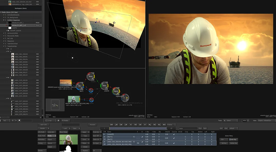The width and height of the screenshot is (276, 152).
Task: Click the folder icon of AicorePr_sources
Action: (x=8, y=31)
